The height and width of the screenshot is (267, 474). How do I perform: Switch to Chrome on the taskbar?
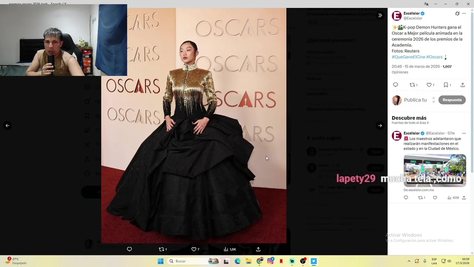pos(260,261)
